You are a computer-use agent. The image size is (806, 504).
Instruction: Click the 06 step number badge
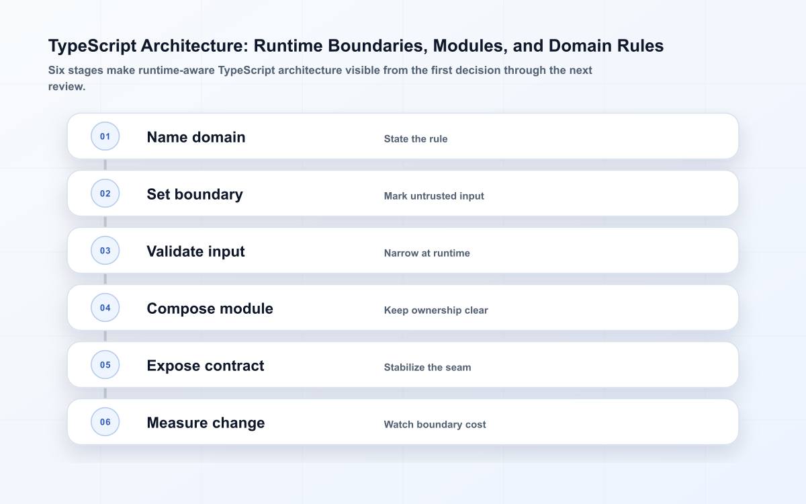[x=105, y=422]
